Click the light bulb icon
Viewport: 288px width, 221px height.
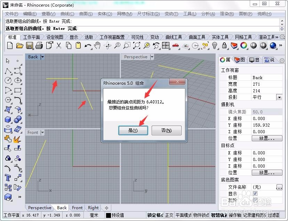pos(215,45)
